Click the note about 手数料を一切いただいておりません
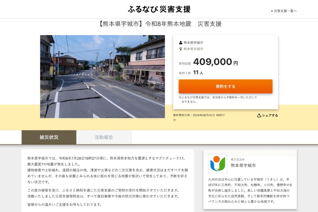318x212 pixels. coord(218,99)
